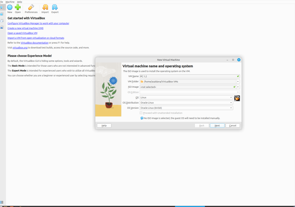This screenshot has height=207, width=295.
Task: Toggle Proceed with Unattended Installation checkbox
Action: click(x=141, y=113)
